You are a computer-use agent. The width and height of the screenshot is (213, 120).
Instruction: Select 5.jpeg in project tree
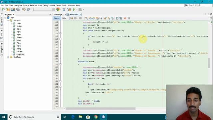click(19, 37)
